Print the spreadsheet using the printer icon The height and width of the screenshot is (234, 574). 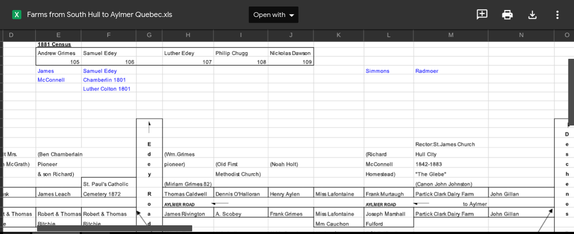[507, 14]
